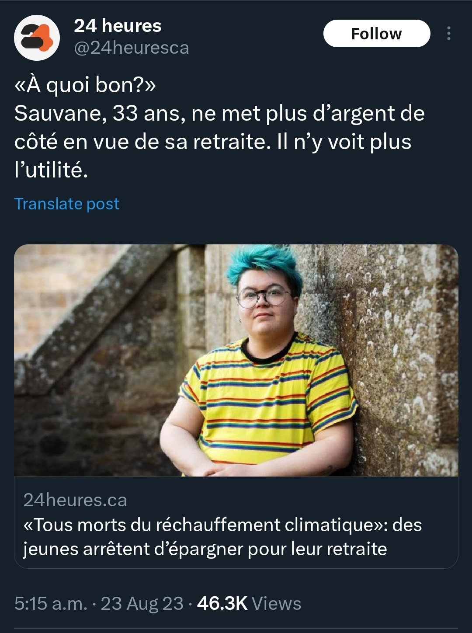Viewport: 472px width, 633px height.
Task: Click the 5:15 a.m. timestamp
Action: point(51,603)
